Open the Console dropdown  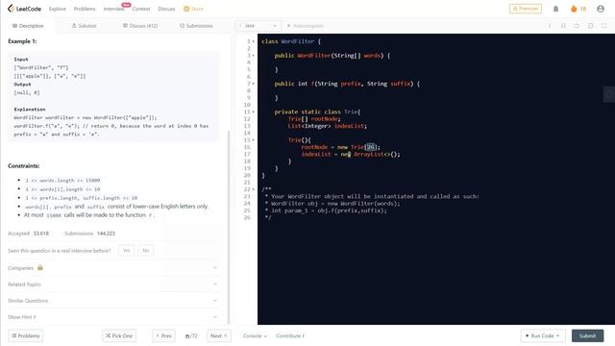pyautogui.click(x=255, y=335)
